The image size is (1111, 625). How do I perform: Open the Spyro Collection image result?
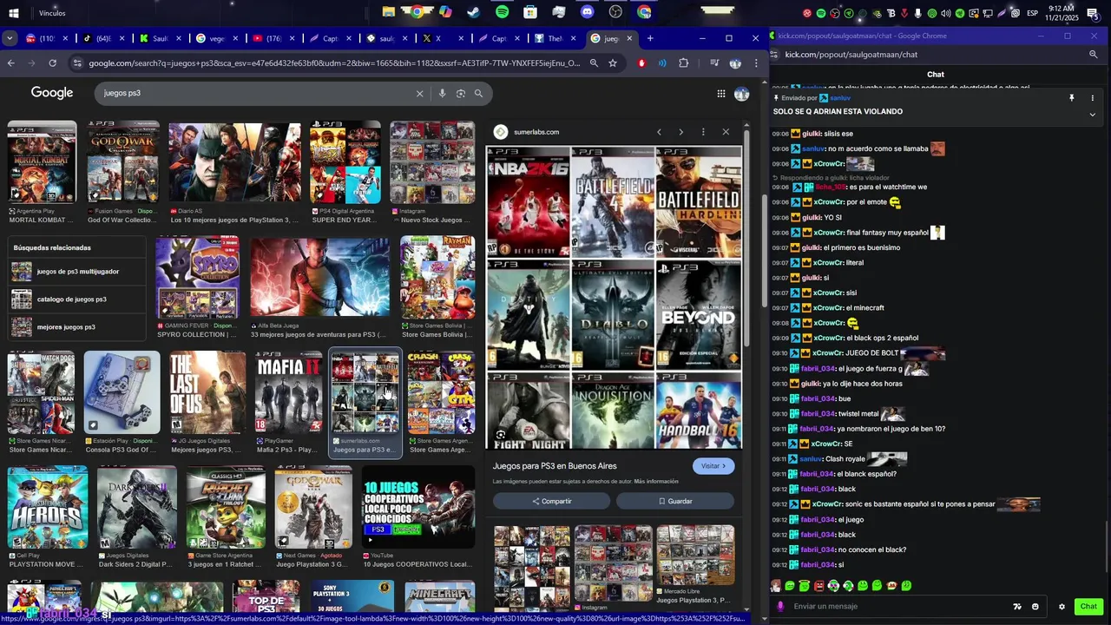pyautogui.click(x=197, y=278)
